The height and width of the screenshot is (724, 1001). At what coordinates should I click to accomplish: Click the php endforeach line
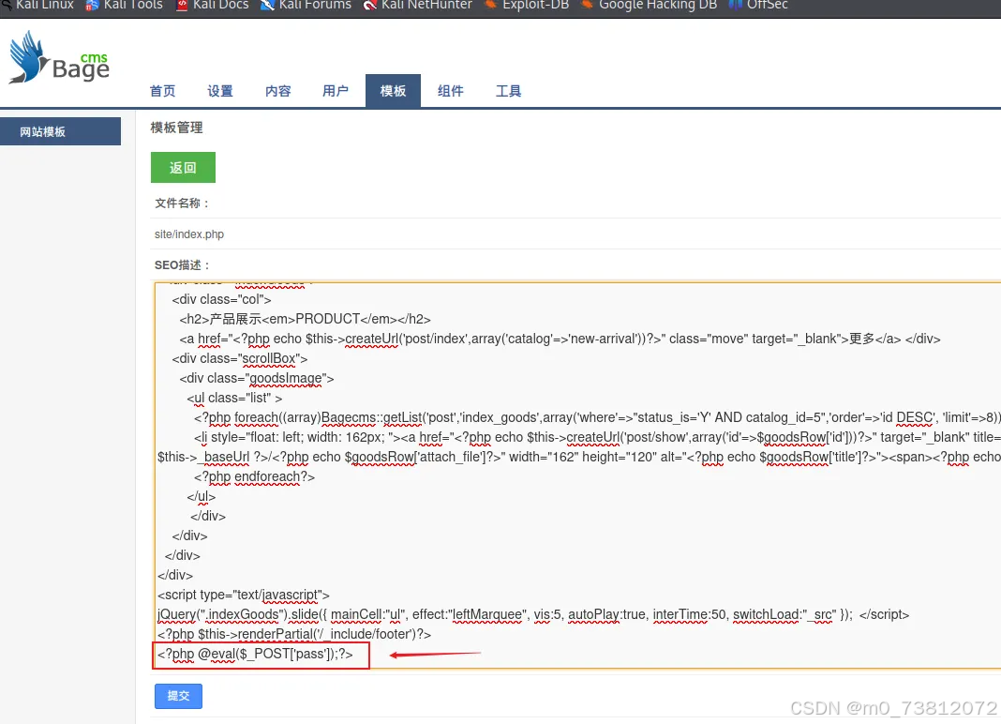tap(255, 476)
